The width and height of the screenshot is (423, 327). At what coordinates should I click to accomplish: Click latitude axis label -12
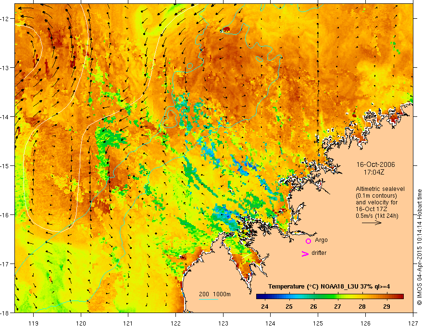(5, 19)
